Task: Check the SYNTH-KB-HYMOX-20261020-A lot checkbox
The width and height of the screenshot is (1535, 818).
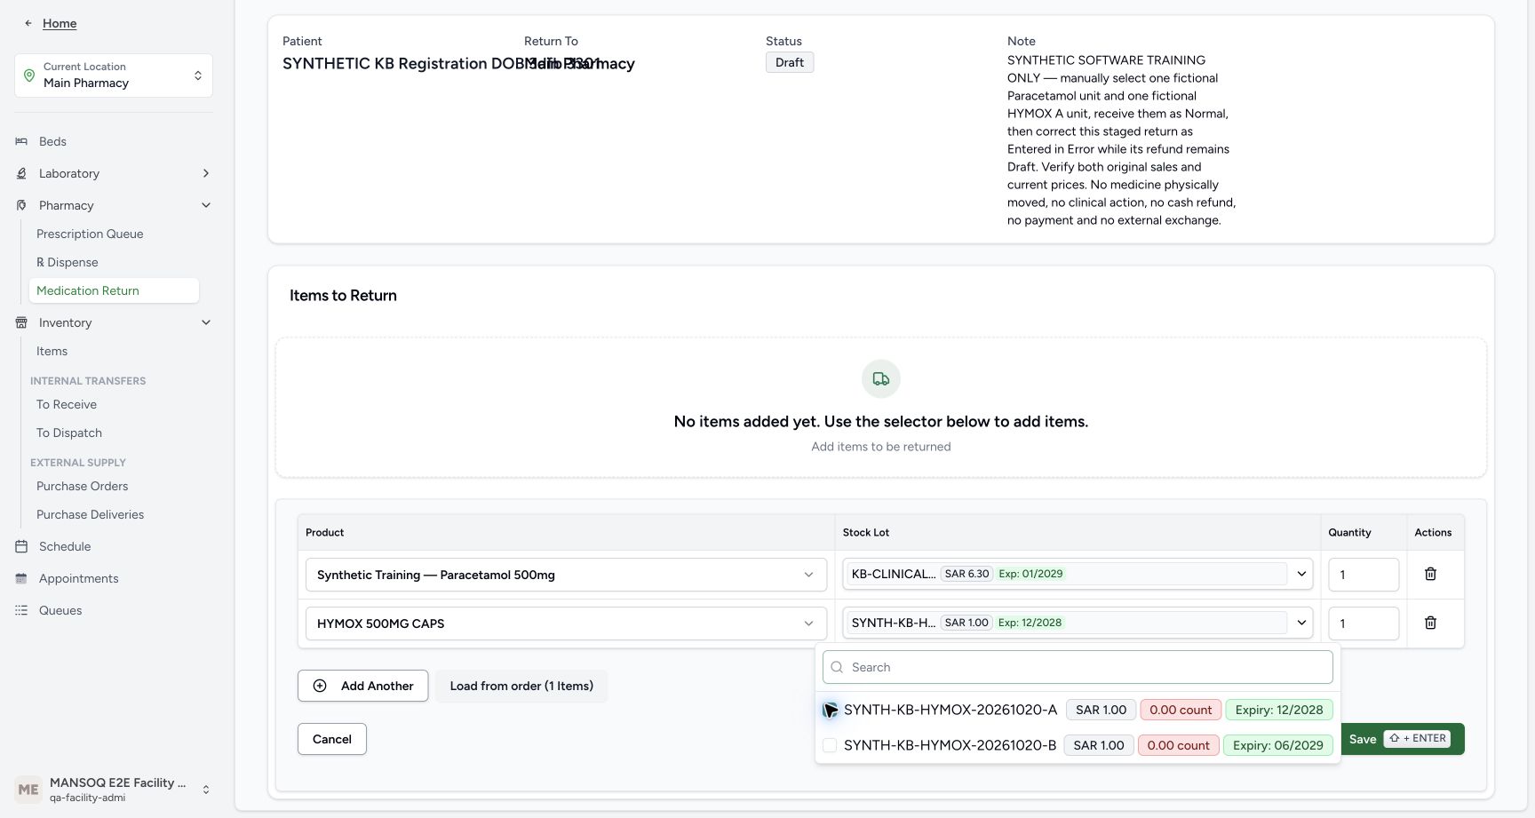Action: tap(830, 710)
